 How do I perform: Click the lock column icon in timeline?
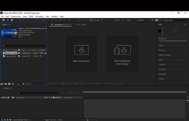[8, 97]
